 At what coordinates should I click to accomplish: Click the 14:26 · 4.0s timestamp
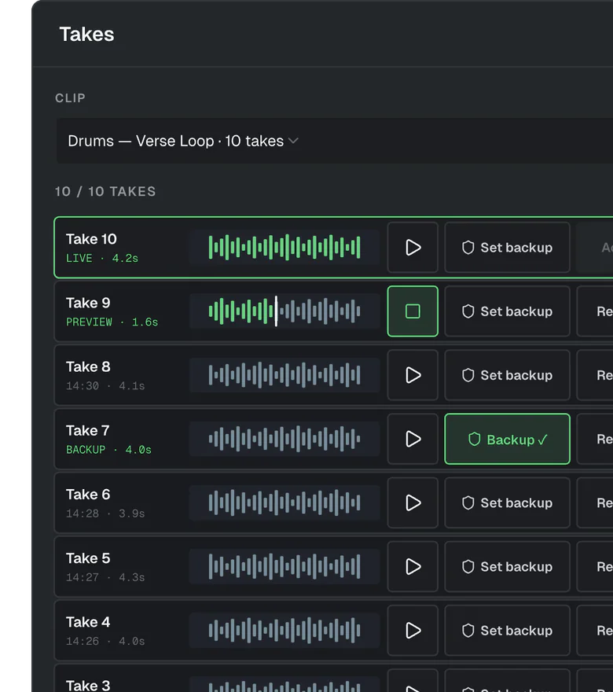(105, 641)
